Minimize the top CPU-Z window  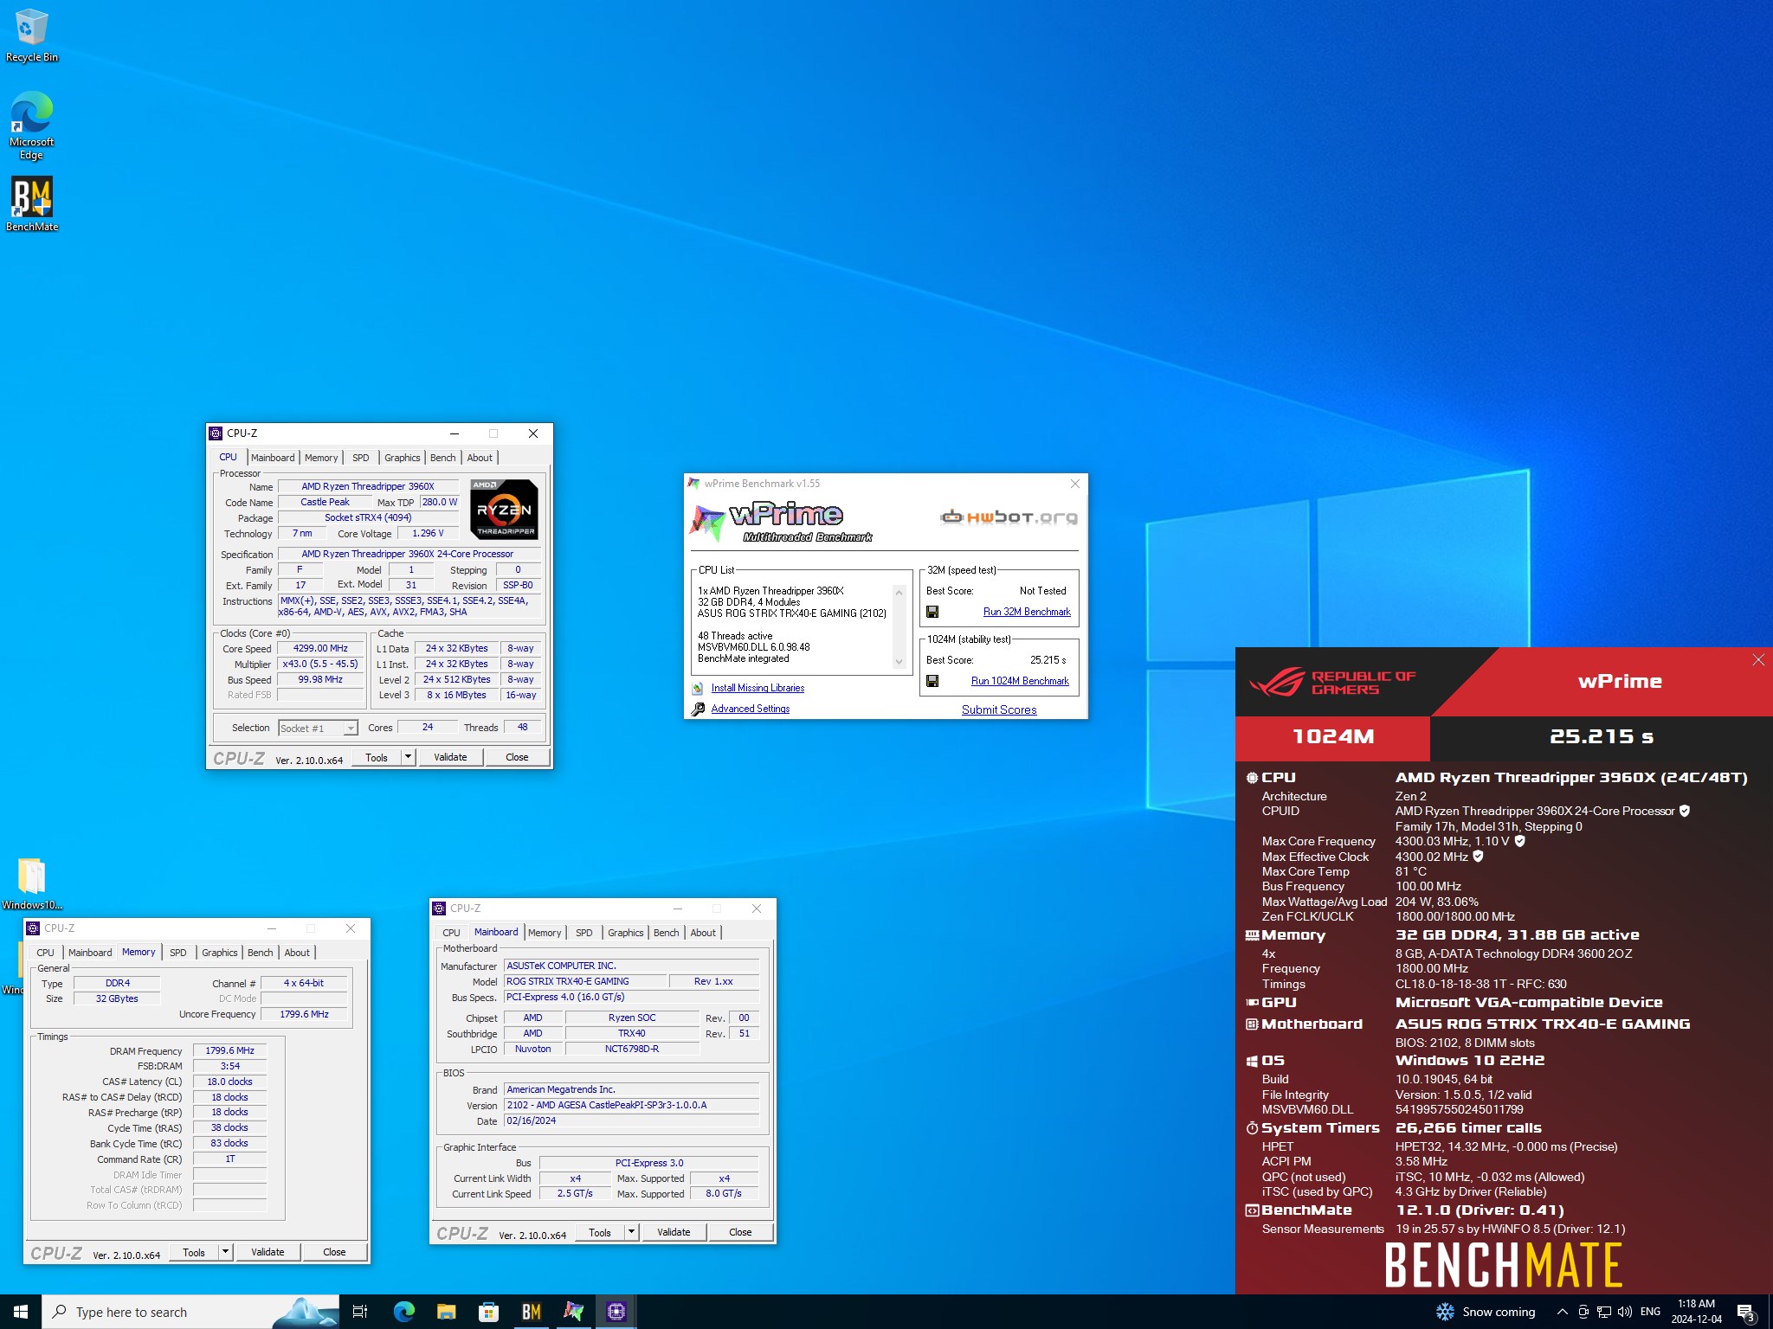[x=454, y=433]
